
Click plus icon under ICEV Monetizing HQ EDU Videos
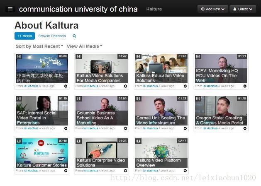pyautogui.click(x=245, y=86)
